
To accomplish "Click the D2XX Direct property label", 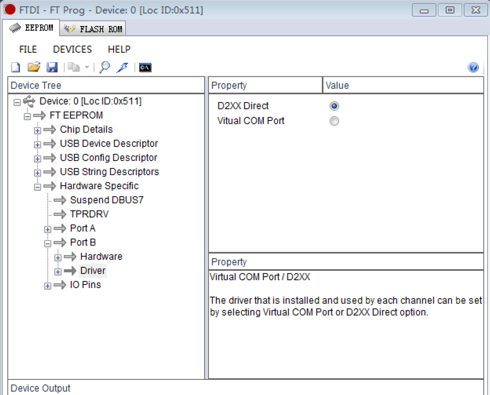I will (x=243, y=106).
